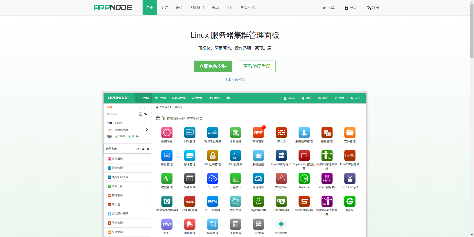474x237 pixels.
Task: Open the Let's Encrypt icon
Action: click(350, 178)
